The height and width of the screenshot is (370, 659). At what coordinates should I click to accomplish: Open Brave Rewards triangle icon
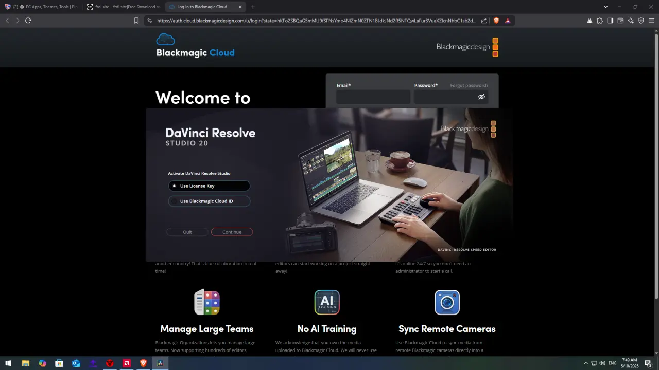click(x=508, y=21)
